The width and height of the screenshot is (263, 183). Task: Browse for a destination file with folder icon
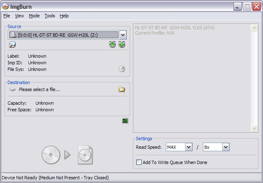[x=122, y=89]
